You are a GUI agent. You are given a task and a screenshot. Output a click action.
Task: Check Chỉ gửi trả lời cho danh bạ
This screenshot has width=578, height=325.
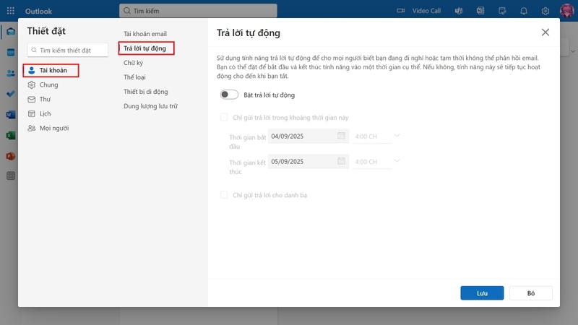224,195
